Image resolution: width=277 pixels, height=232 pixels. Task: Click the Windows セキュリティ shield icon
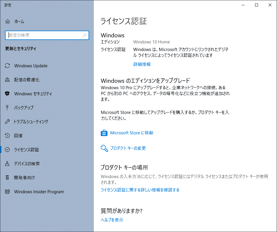click(x=8, y=94)
